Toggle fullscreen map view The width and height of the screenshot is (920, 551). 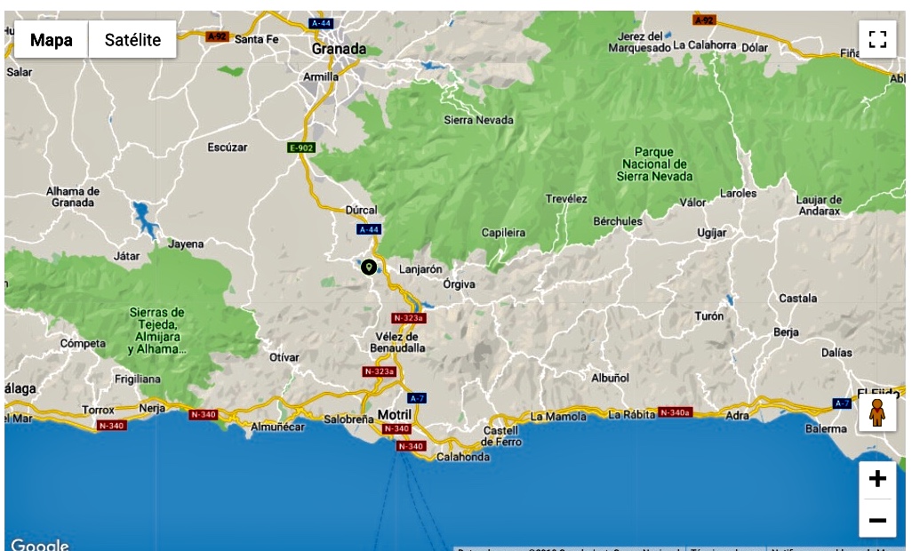click(x=877, y=39)
